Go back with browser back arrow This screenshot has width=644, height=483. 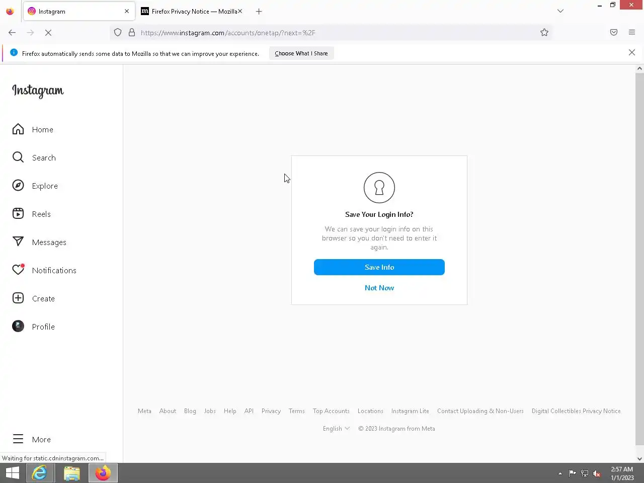12,33
